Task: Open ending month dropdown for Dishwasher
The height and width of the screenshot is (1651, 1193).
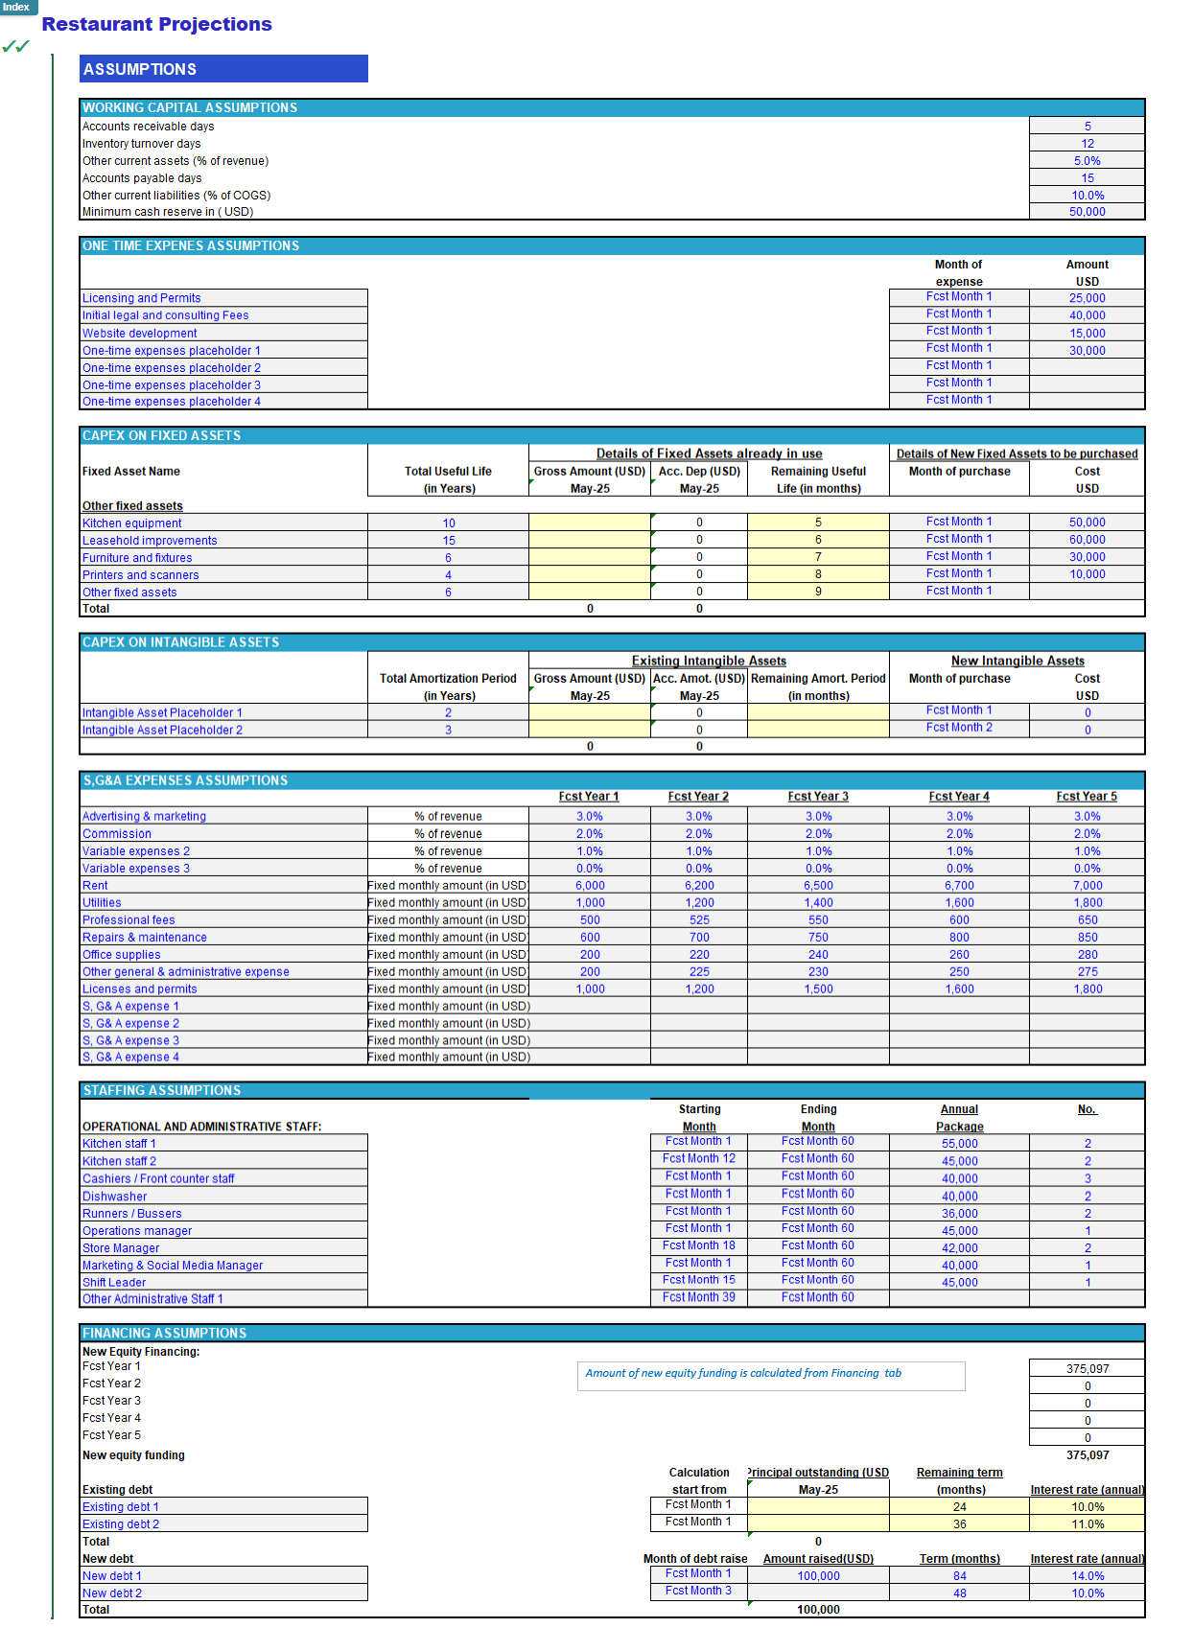Action: (x=818, y=1195)
